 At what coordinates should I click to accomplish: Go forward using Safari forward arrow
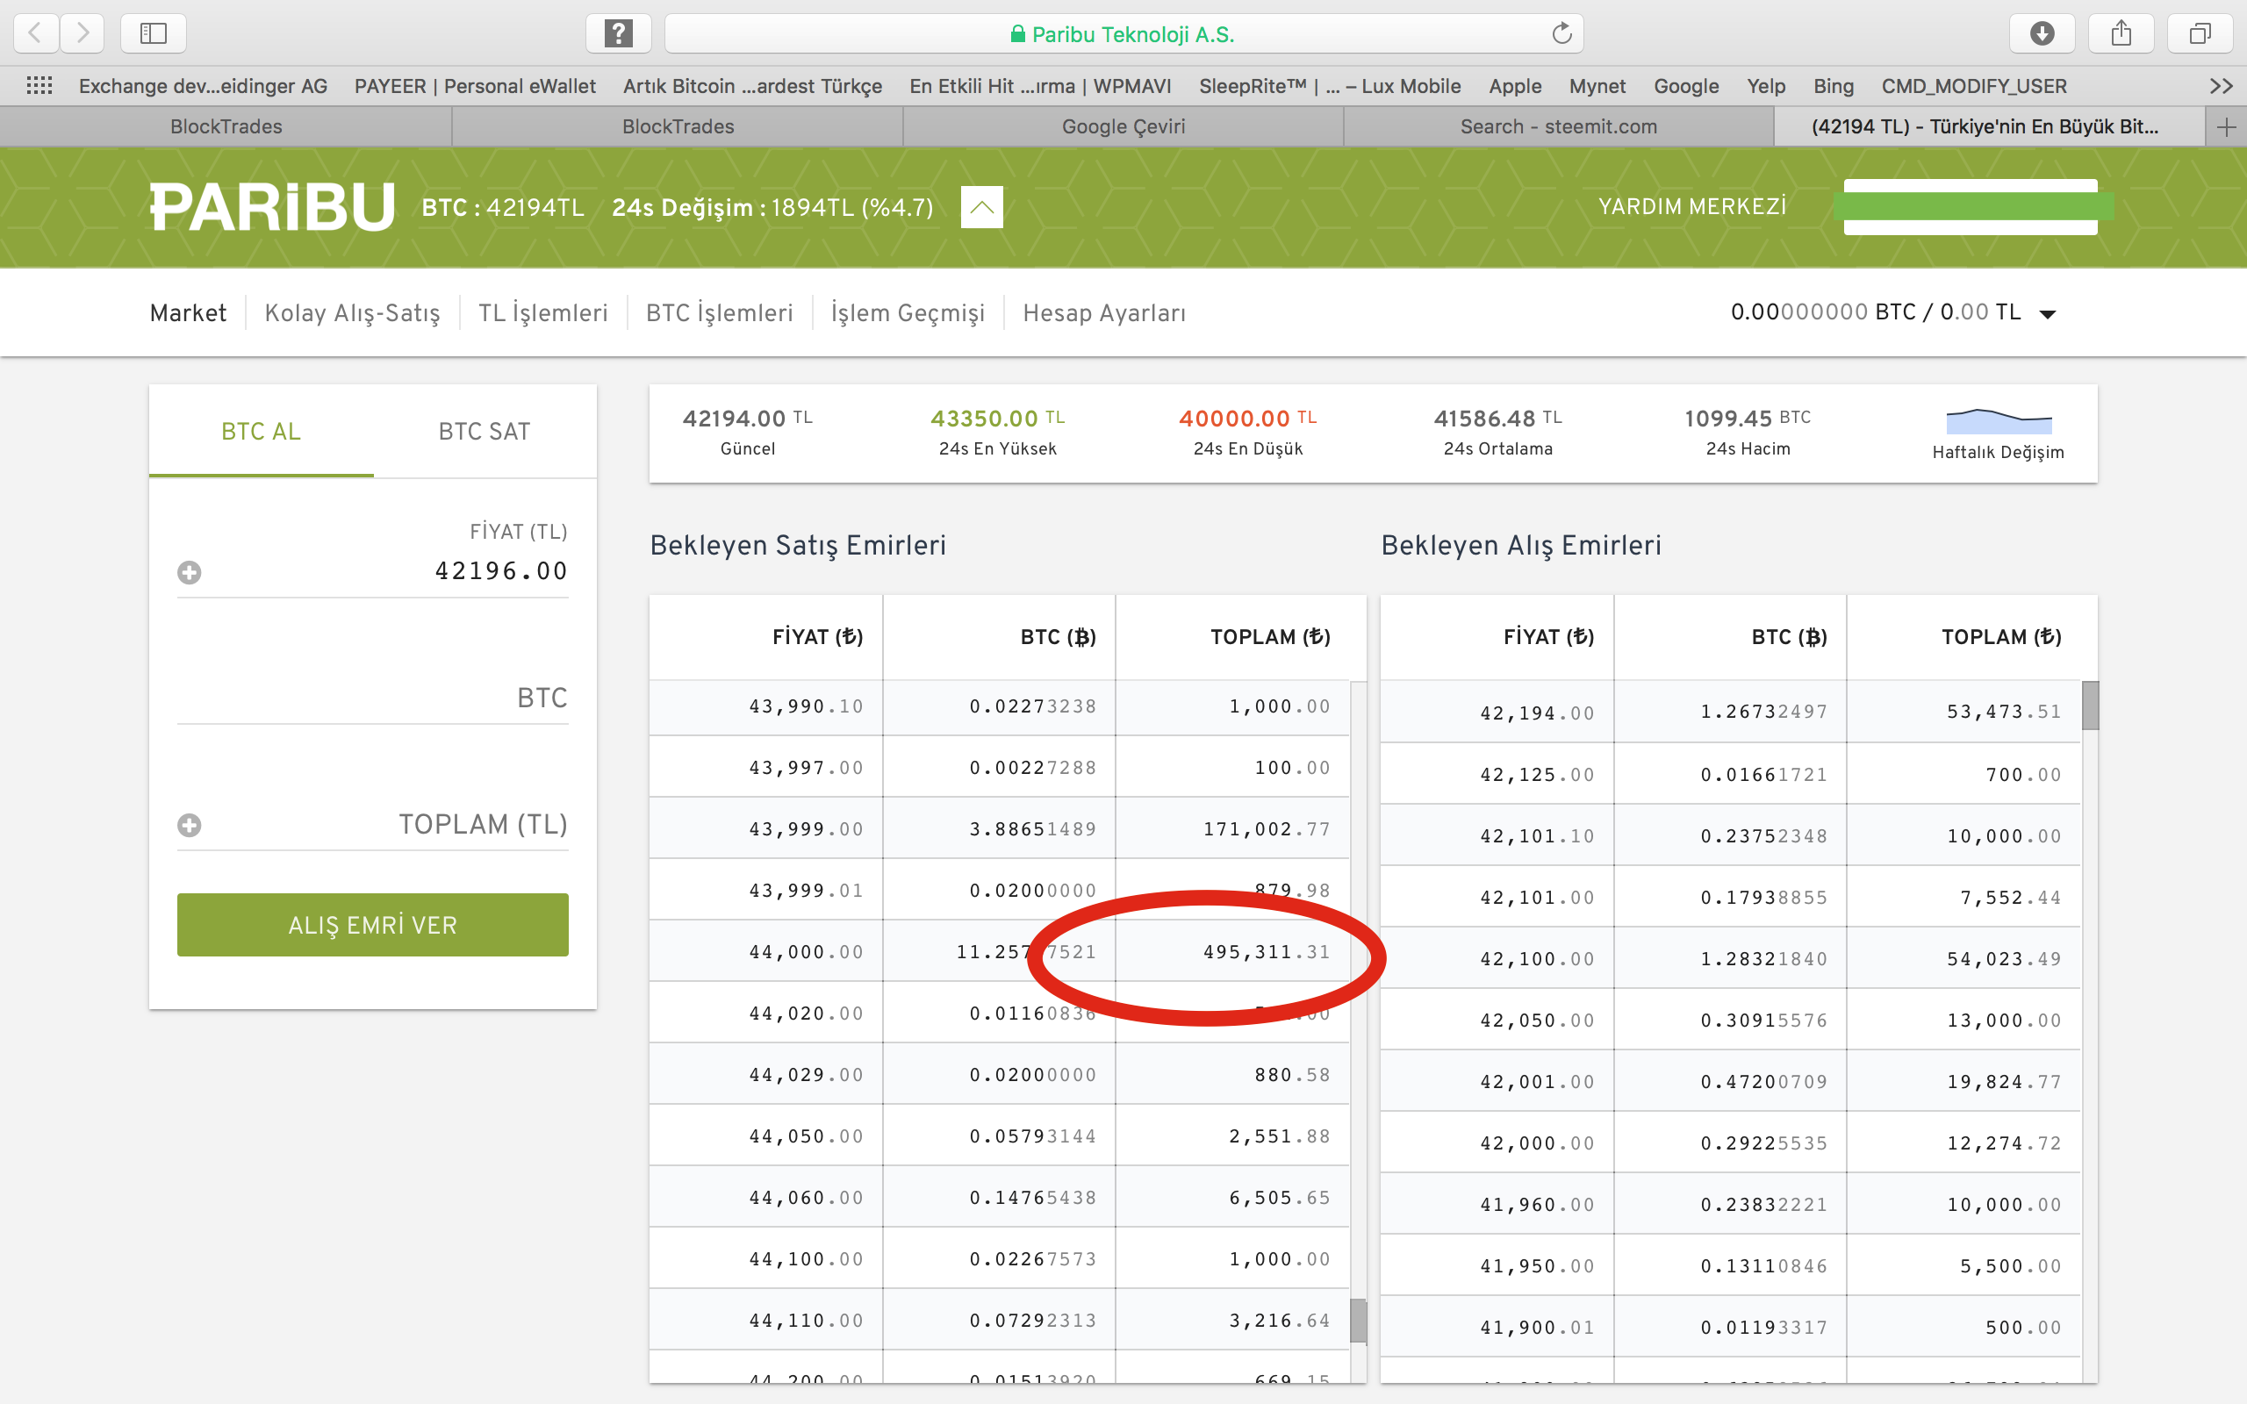(83, 33)
